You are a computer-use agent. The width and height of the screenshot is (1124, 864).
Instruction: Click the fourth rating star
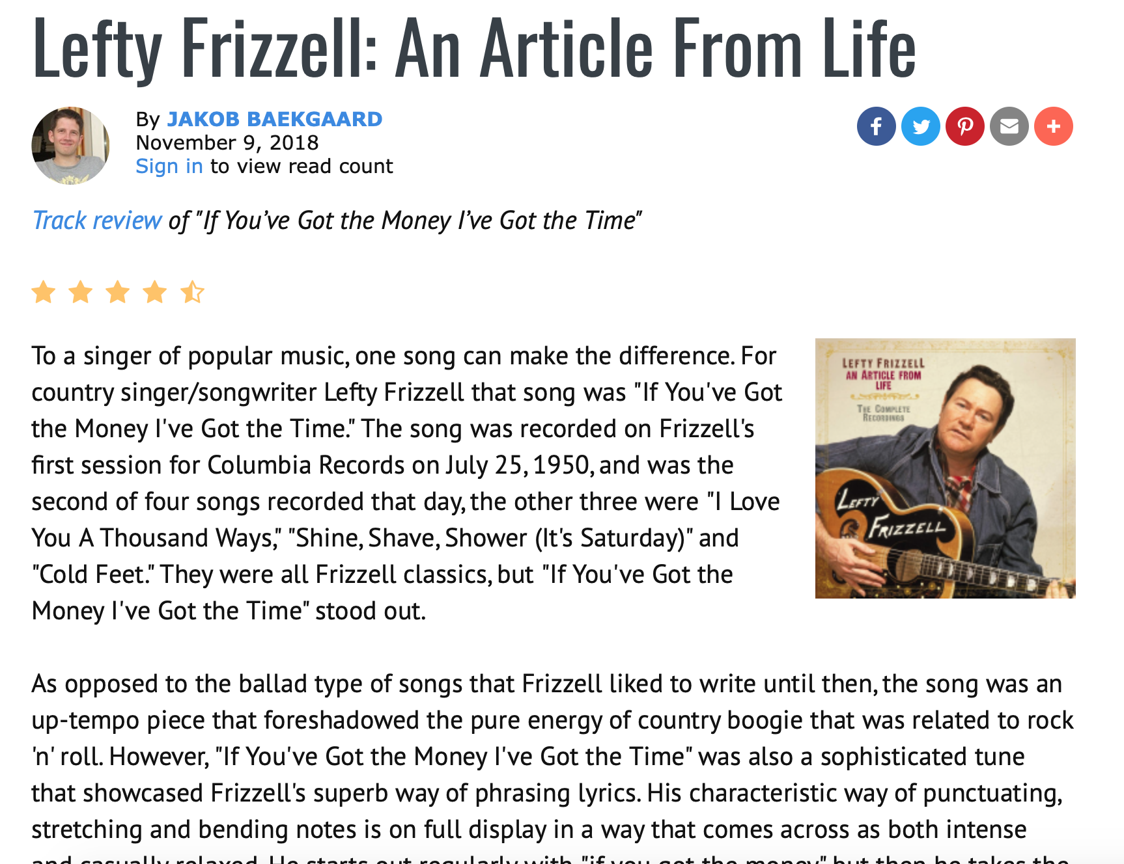click(x=155, y=292)
